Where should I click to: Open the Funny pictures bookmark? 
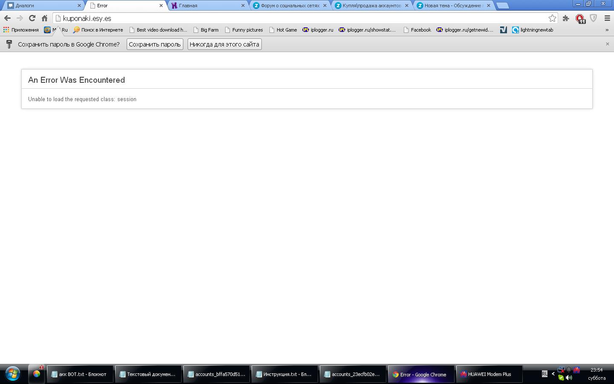click(244, 30)
